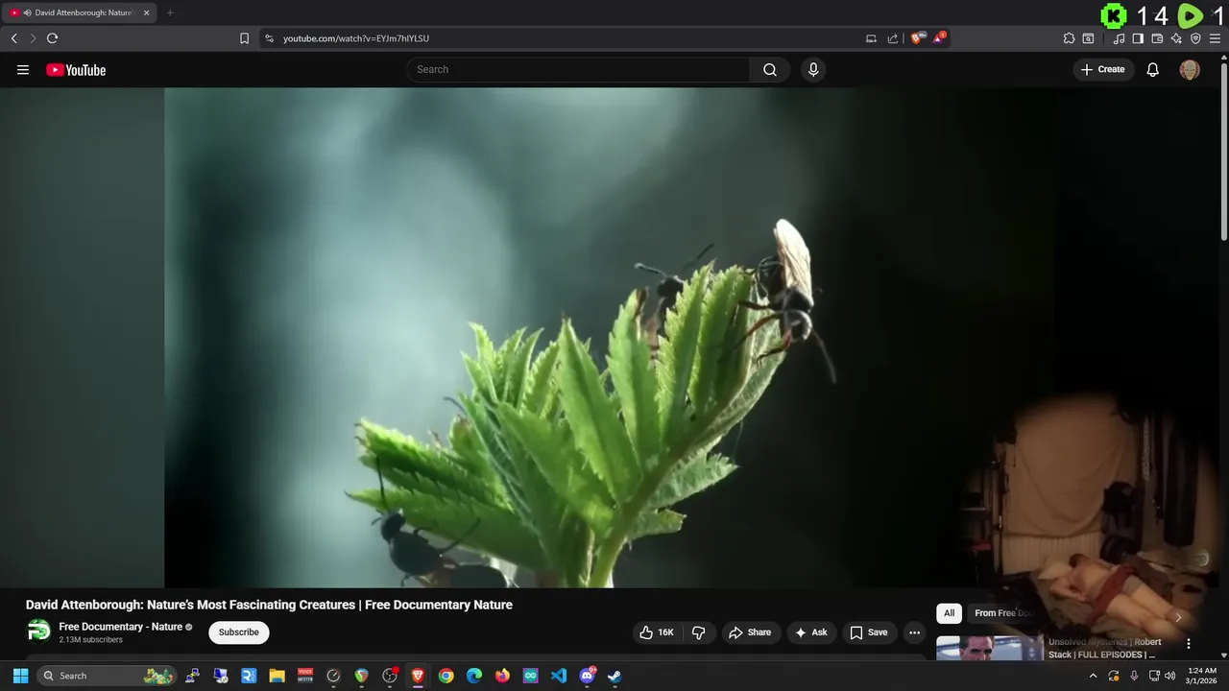This screenshot has height=691, width=1229.
Task: Close the David Attenborough tab
Action: 147,12
